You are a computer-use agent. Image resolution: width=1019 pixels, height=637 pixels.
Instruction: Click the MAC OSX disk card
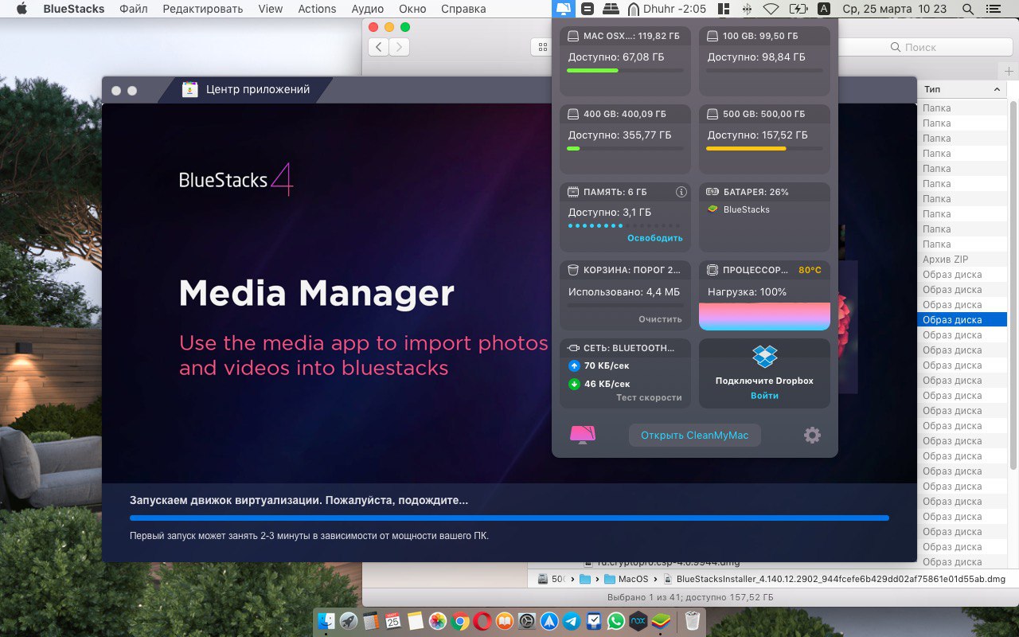pos(625,62)
